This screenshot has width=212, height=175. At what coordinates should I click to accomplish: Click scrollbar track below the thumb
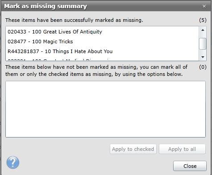pos(203,51)
